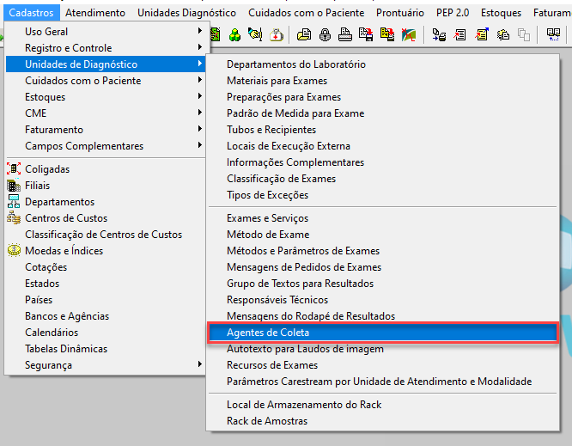Click the partly hidden green circuit board icon
Image resolution: width=572 pixels, height=446 pixels.
216,35
